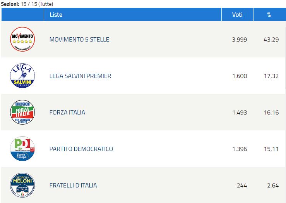Select the PARTITO DEMOCRATICO list name
The width and height of the screenshot is (286, 203).
(81, 149)
